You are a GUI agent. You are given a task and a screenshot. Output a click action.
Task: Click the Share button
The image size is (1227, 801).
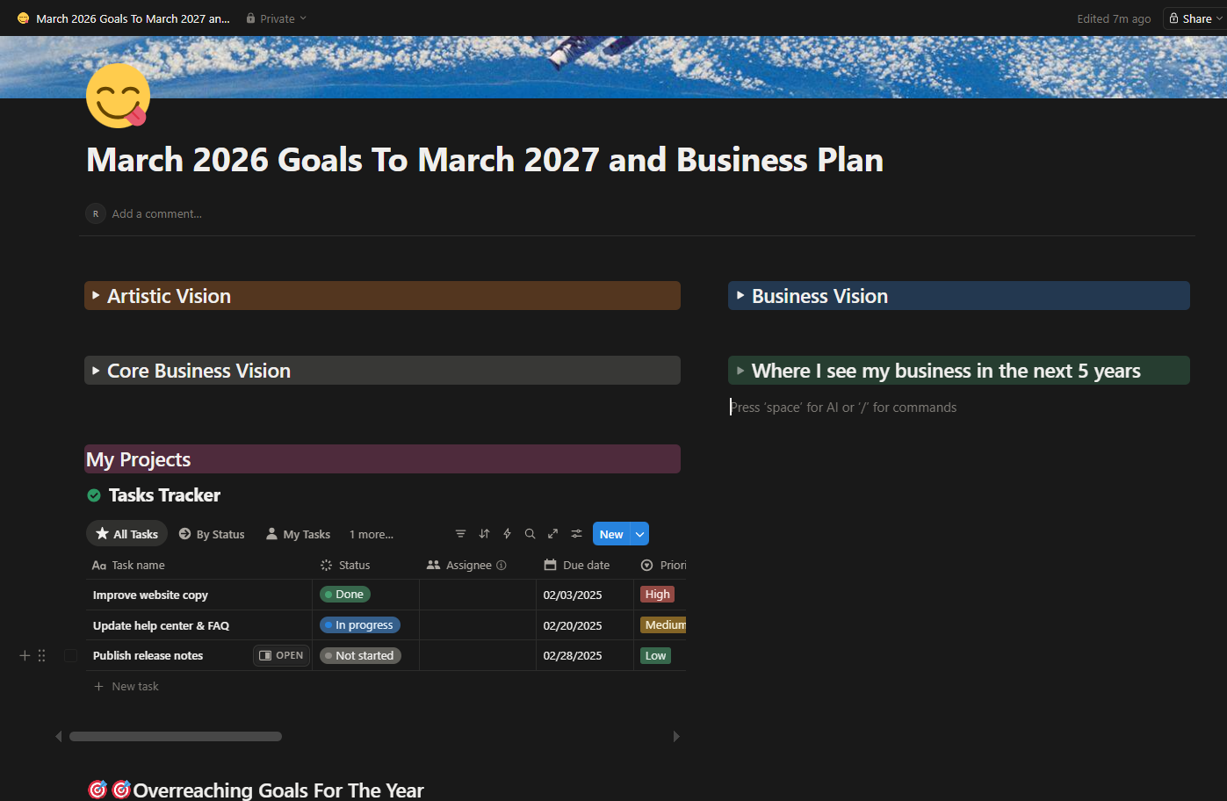[1195, 18]
